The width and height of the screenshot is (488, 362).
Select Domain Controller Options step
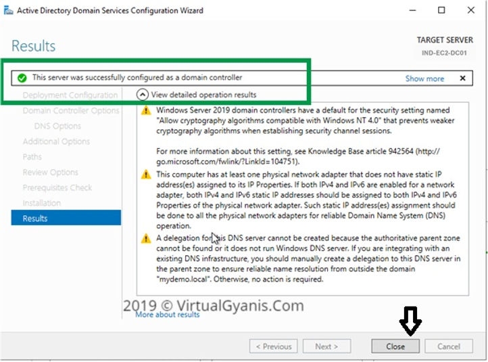[x=71, y=110]
